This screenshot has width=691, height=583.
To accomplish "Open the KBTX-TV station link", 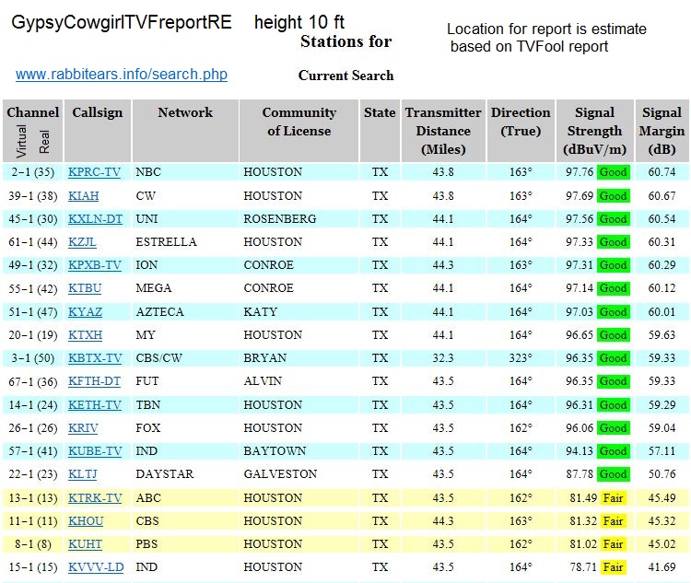I will (95, 358).
